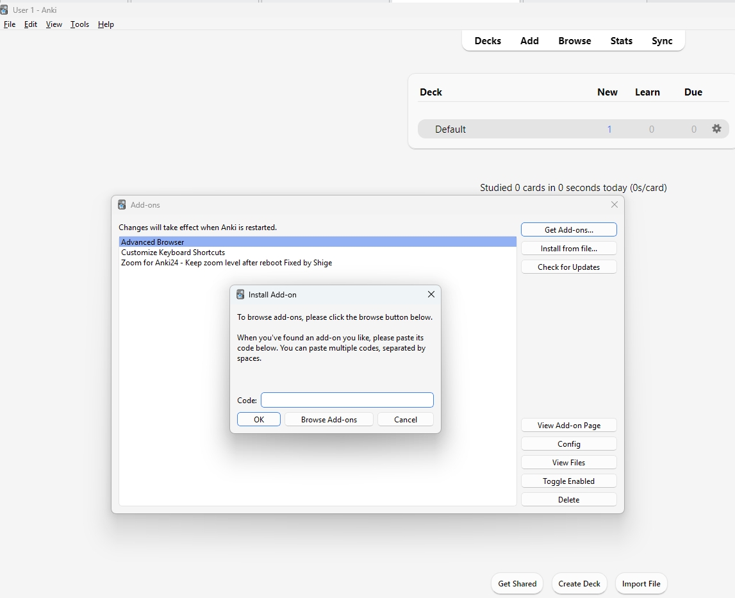Click the Import File button

click(x=641, y=583)
